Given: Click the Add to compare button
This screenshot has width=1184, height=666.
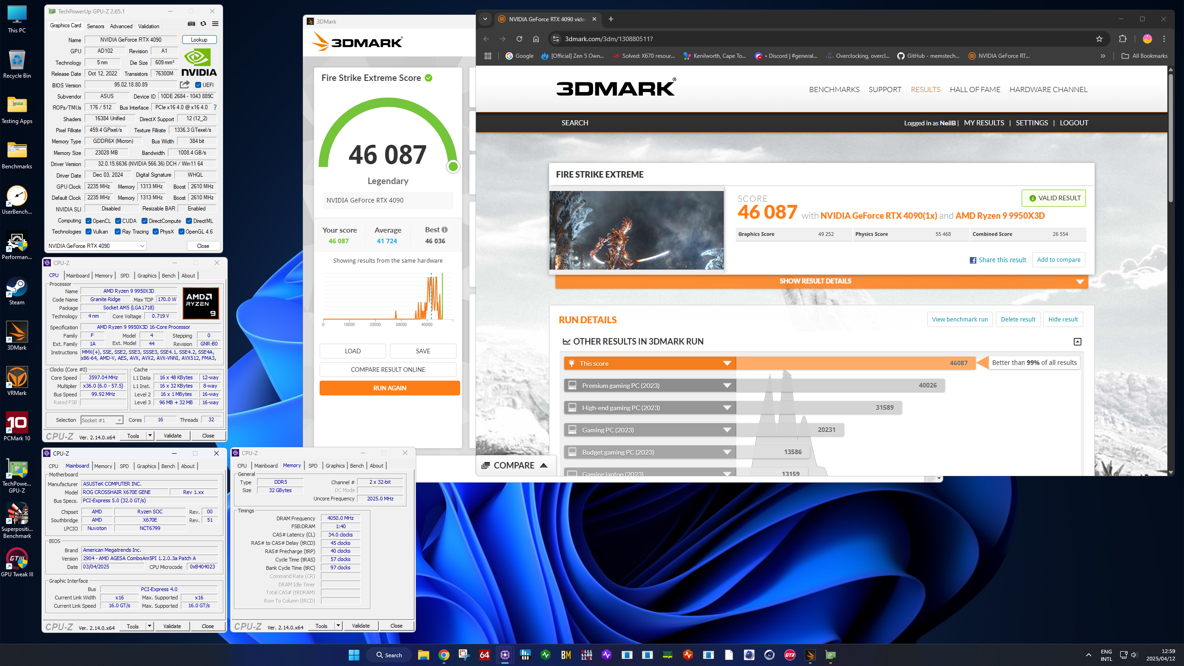Looking at the screenshot, I should (x=1059, y=259).
